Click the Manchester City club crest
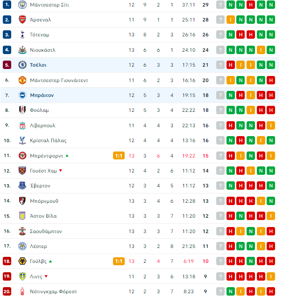The width and height of the screenshot is (283, 296). (22, 5)
